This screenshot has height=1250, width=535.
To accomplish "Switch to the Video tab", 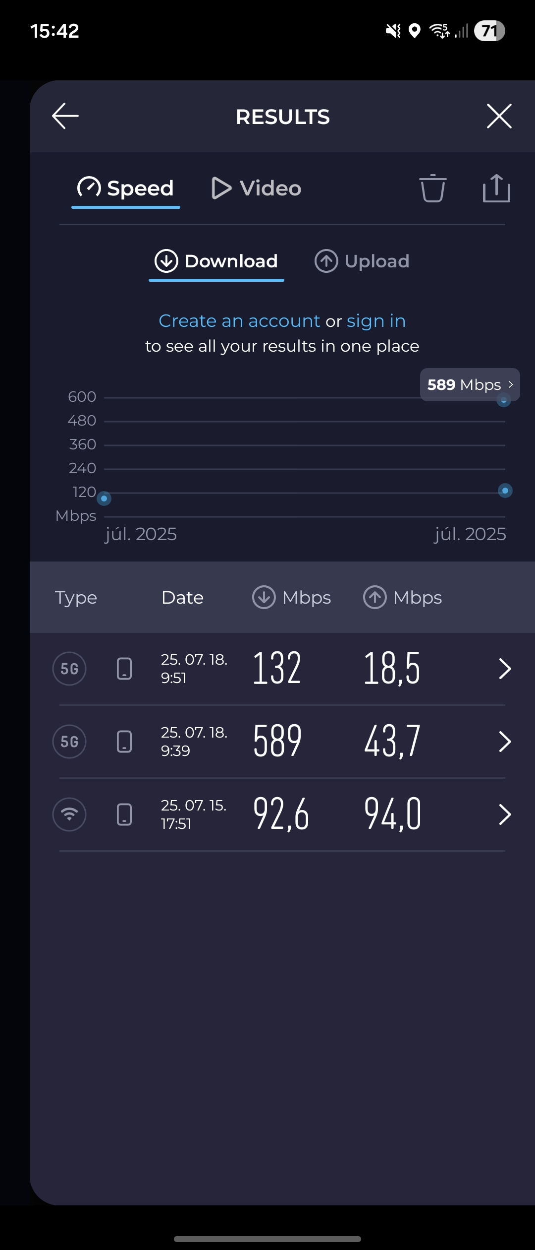I will point(256,188).
